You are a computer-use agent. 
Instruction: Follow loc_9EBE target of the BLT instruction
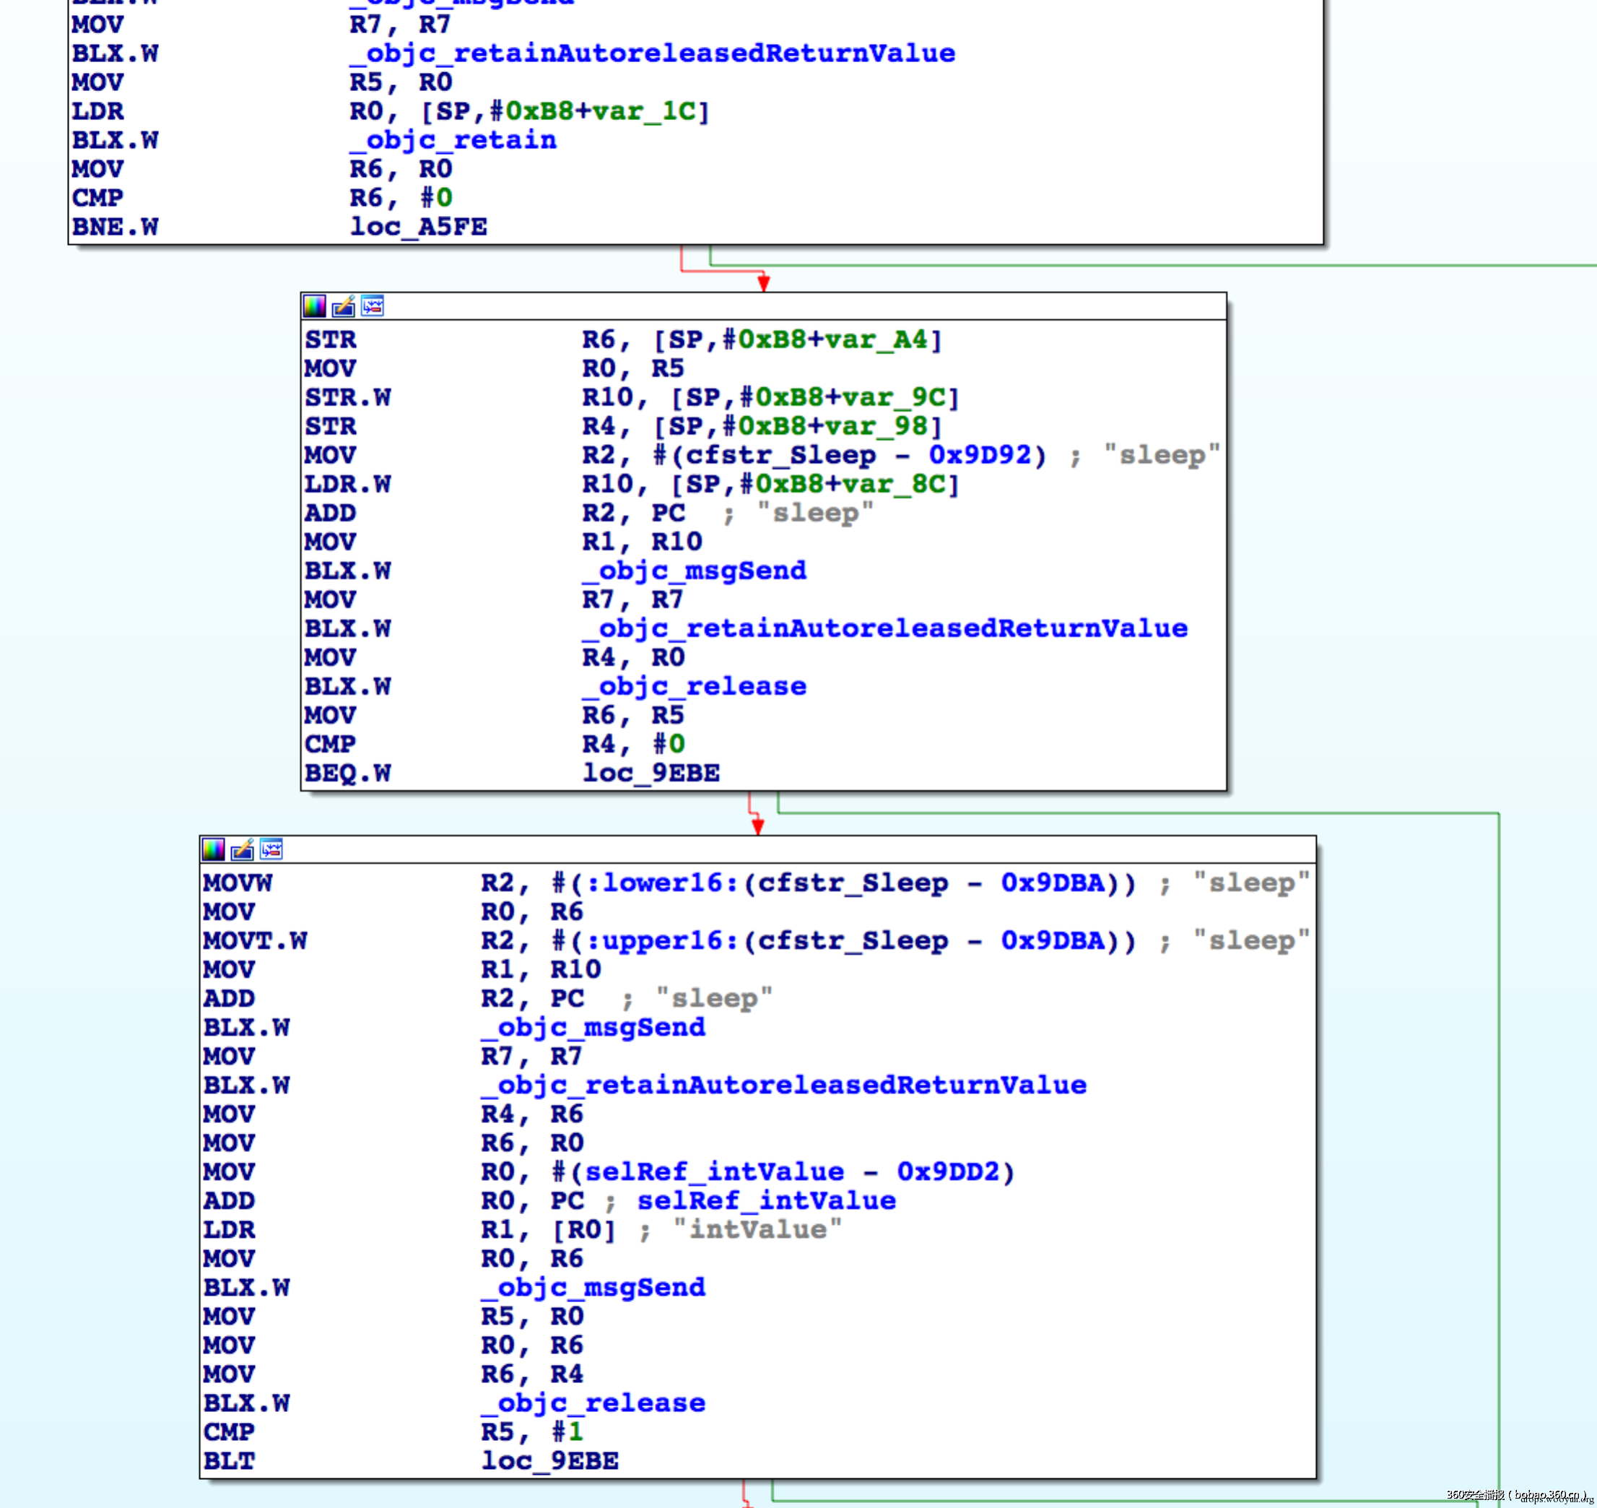(x=549, y=1461)
